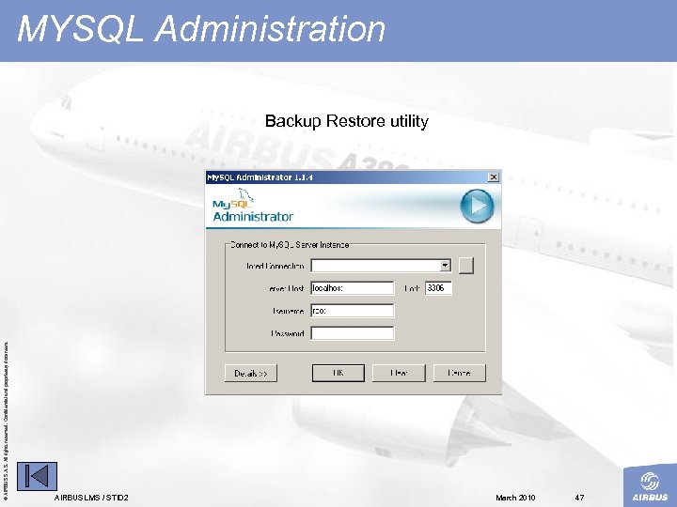
Task: Click the Port field showing 3306
Action: (x=438, y=288)
